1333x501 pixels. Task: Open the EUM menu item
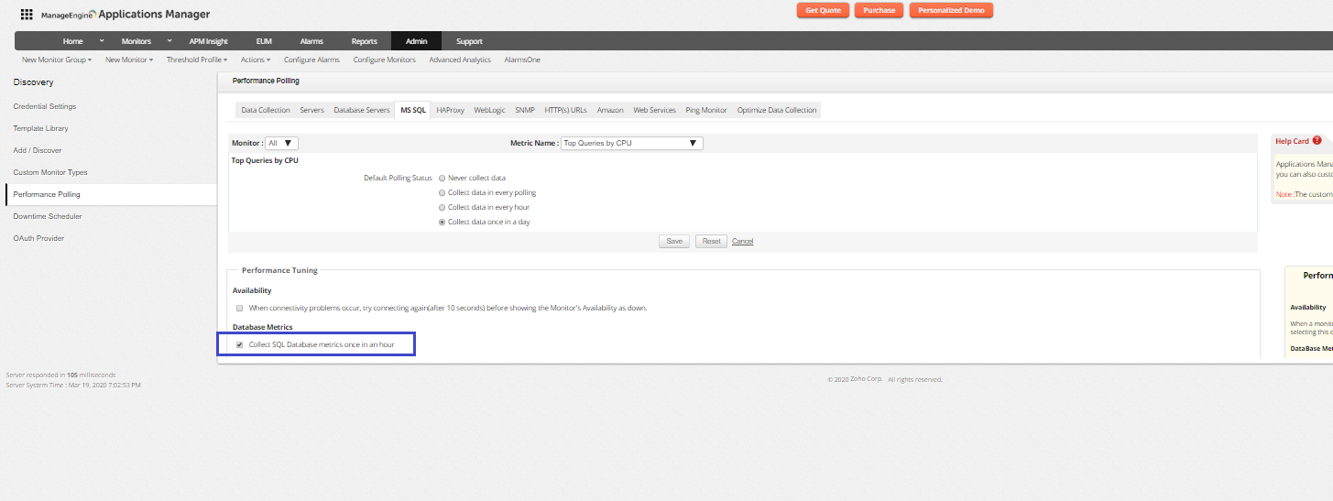pyautogui.click(x=264, y=41)
